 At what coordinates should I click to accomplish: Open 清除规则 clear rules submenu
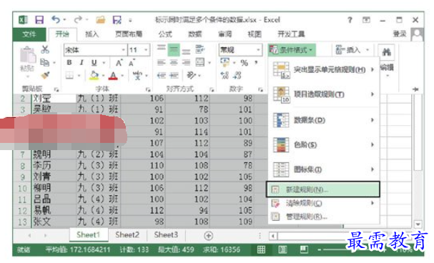click(x=323, y=204)
